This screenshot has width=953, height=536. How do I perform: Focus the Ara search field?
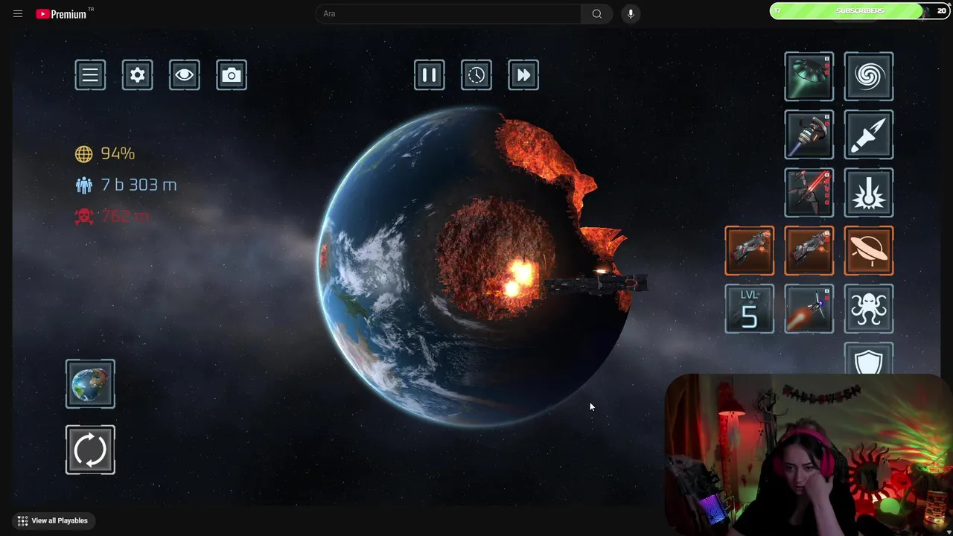pos(449,13)
